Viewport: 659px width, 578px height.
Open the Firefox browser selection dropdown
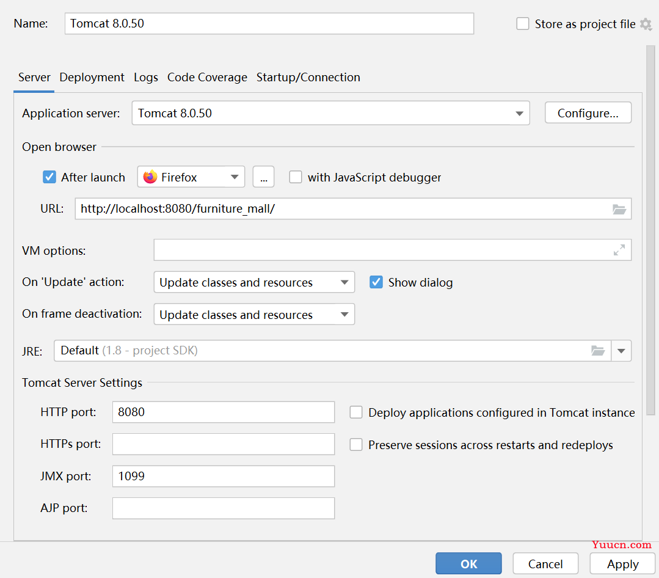pyautogui.click(x=191, y=177)
